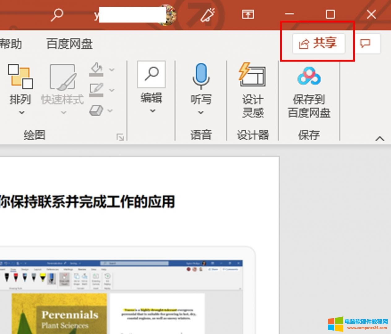This screenshot has height=334, width=391.
Task: Click the search magnifier in title bar
Action: [57, 14]
